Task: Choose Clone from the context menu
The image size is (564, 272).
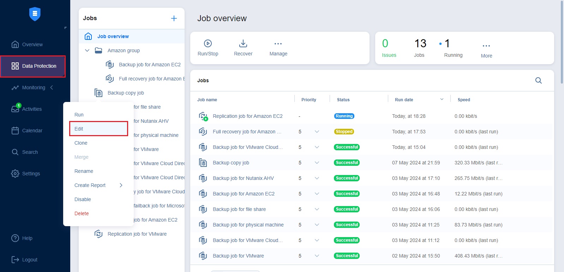Action: (81, 143)
